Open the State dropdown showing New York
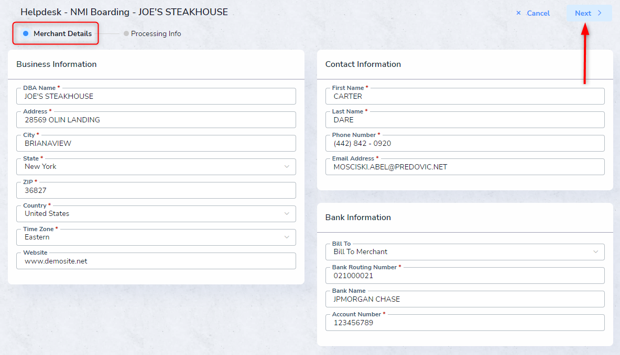Image resolution: width=620 pixels, height=355 pixels. (156, 167)
